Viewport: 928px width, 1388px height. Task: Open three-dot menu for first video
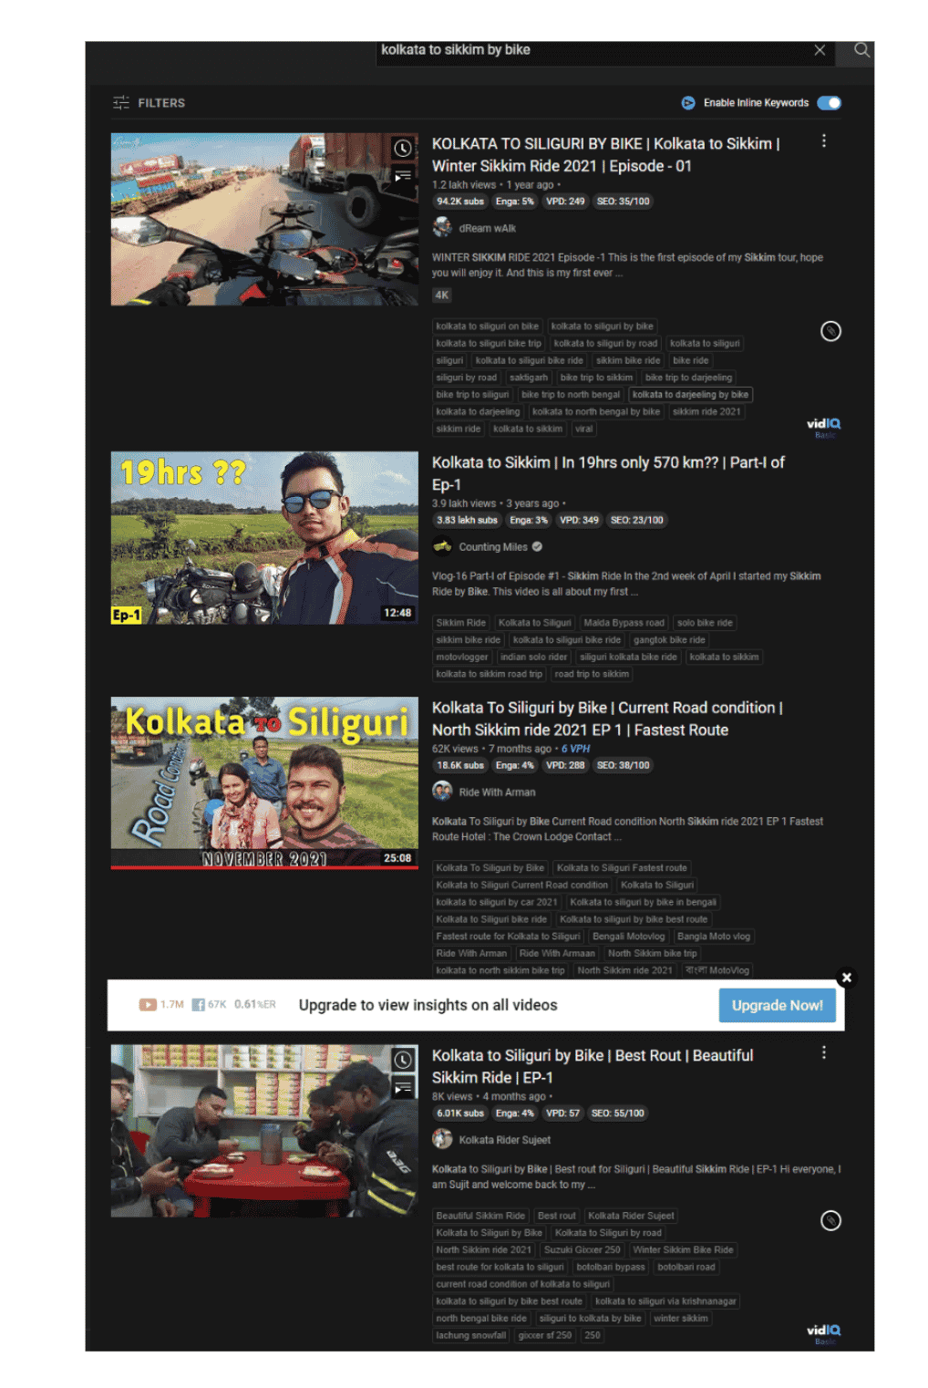click(x=823, y=141)
